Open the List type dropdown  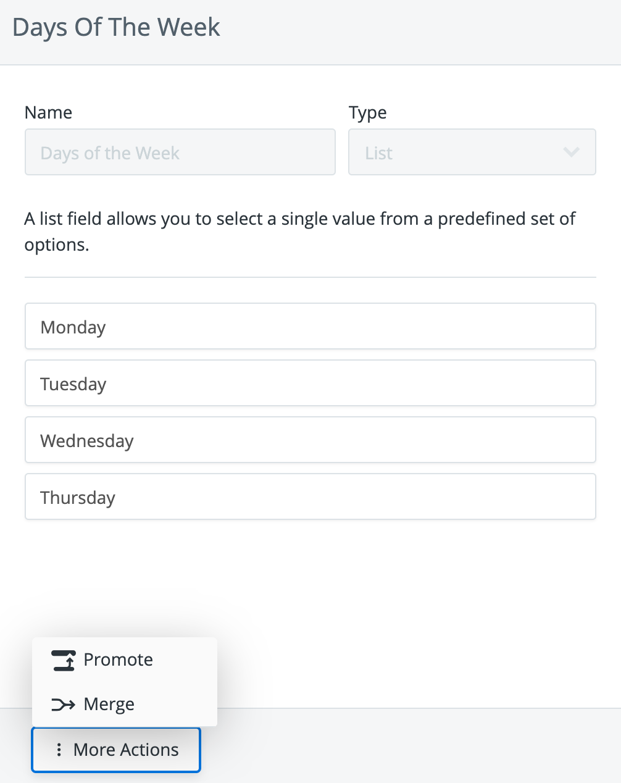[x=472, y=152]
